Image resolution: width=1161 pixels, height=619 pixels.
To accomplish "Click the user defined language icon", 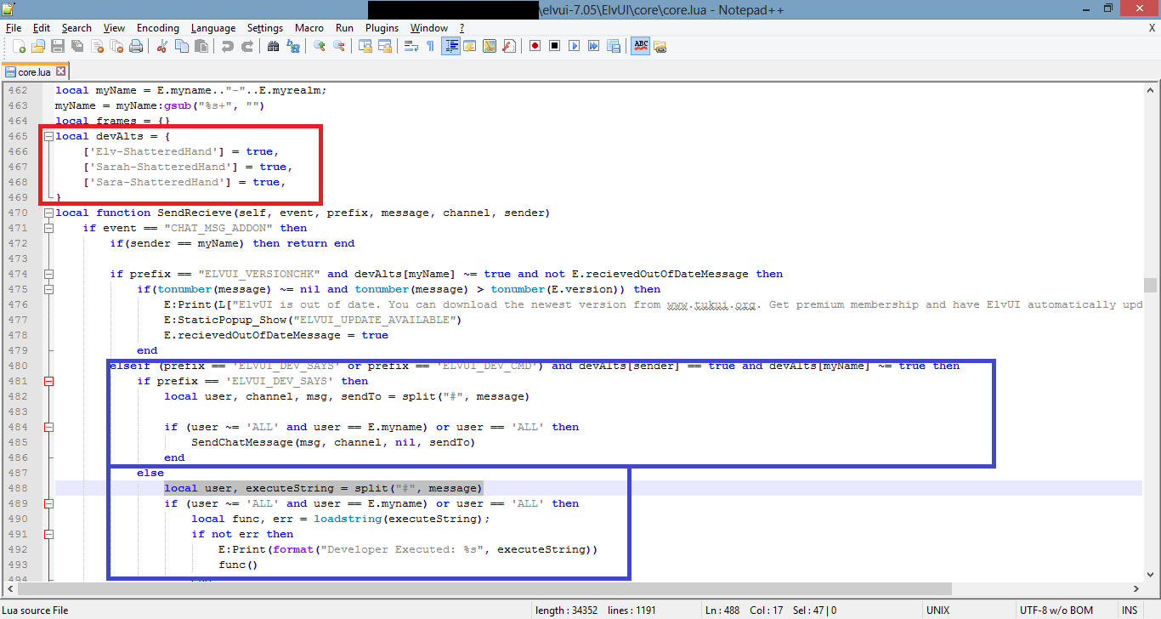I will tap(469, 46).
